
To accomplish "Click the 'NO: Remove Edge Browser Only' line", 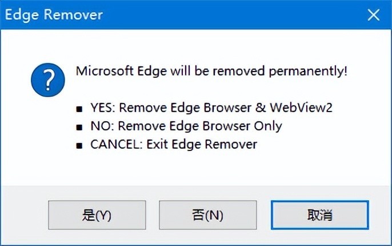I will tap(186, 126).
